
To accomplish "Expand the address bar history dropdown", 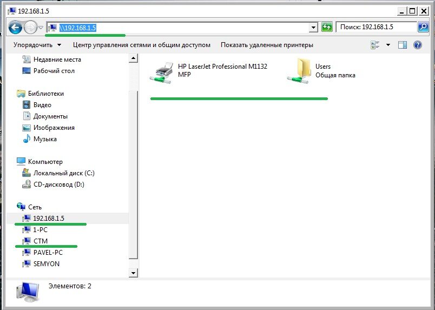I will pyautogui.click(x=313, y=27).
